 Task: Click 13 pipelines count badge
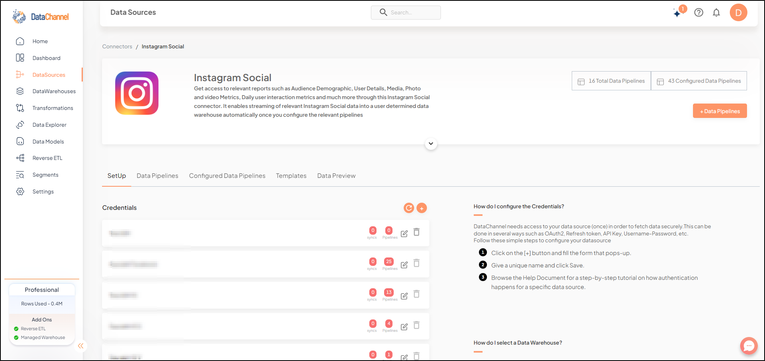(x=389, y=292)
